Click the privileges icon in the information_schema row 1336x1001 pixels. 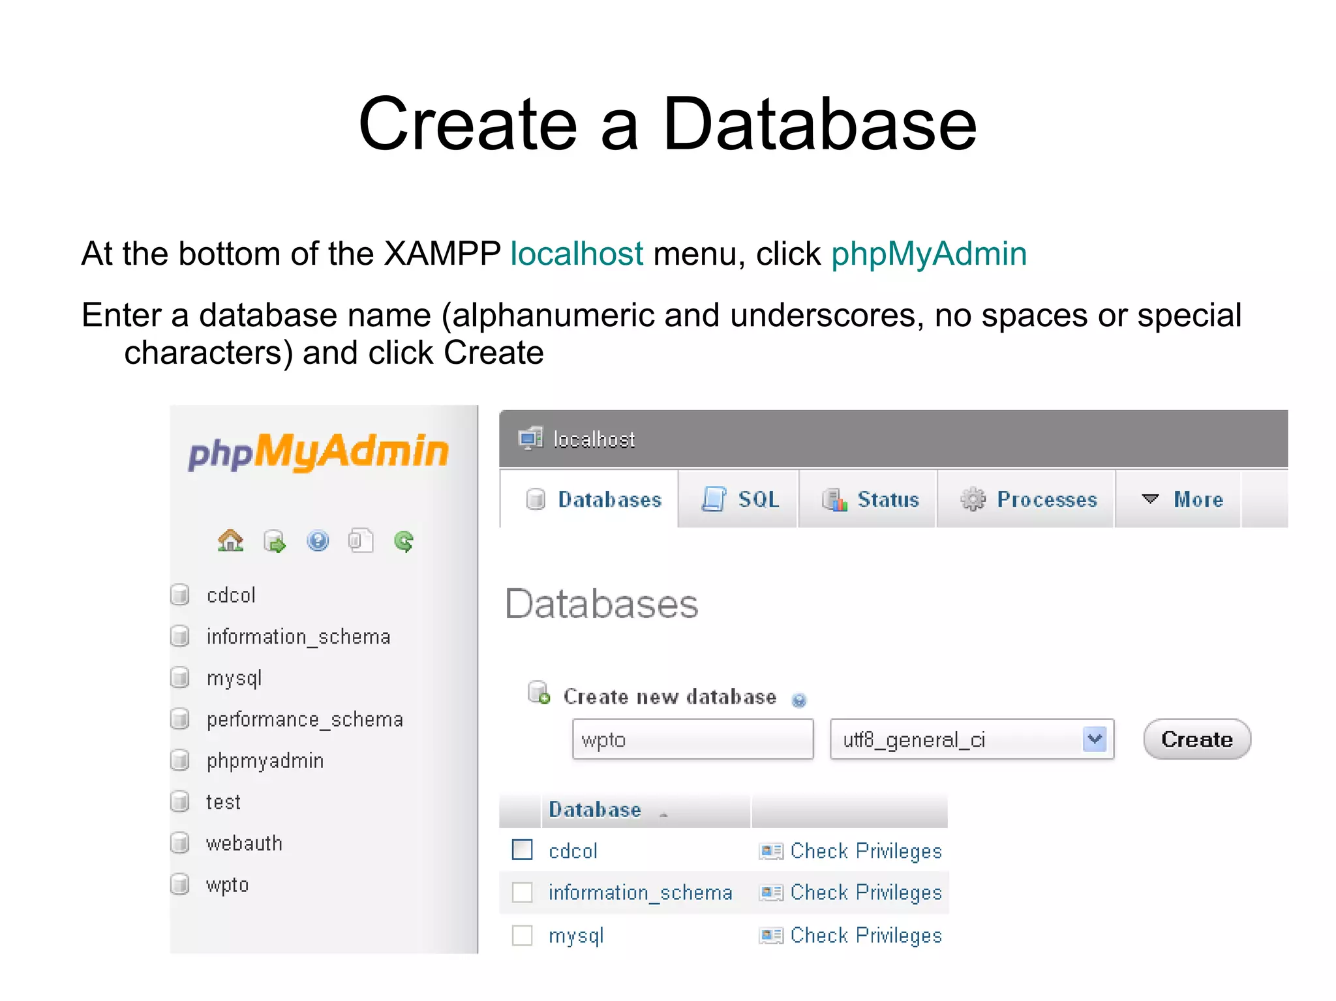tap(771, 893)
